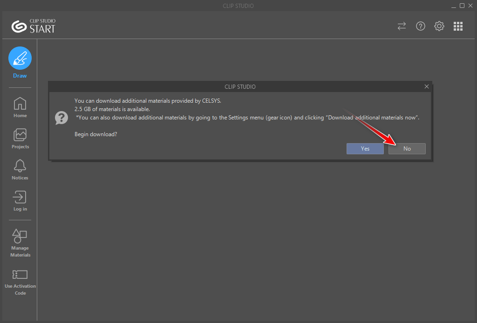This screenshot has height=323, width=477.
Task: Open help via the question mark circle
Action: (421, 26)
